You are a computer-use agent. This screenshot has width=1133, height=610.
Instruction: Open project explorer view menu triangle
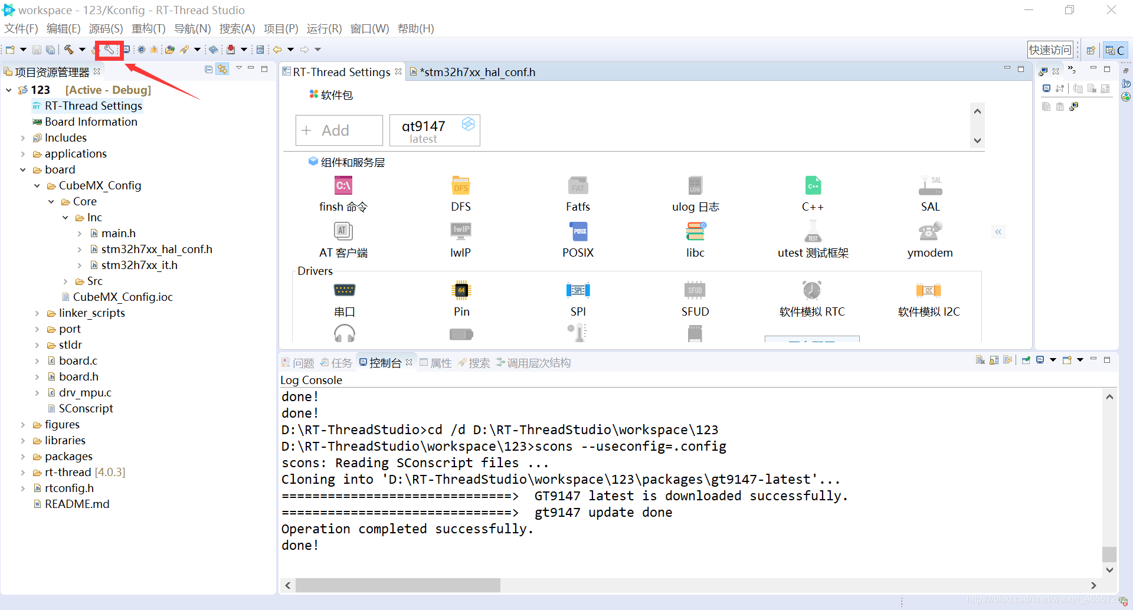pos(239,68)
